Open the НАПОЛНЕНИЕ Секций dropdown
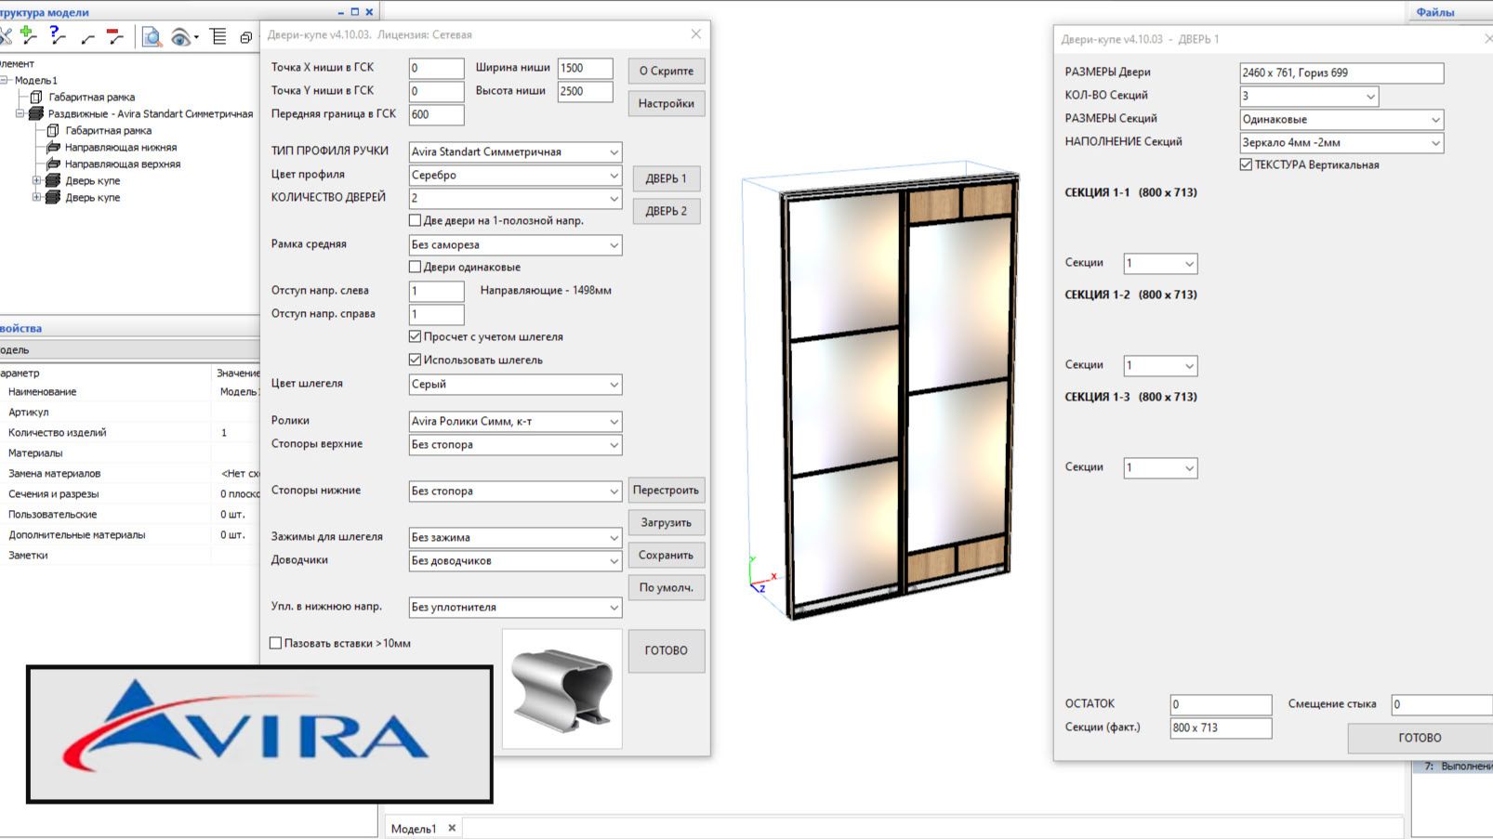This screenshot has width=1493, height=839. 1341,142
